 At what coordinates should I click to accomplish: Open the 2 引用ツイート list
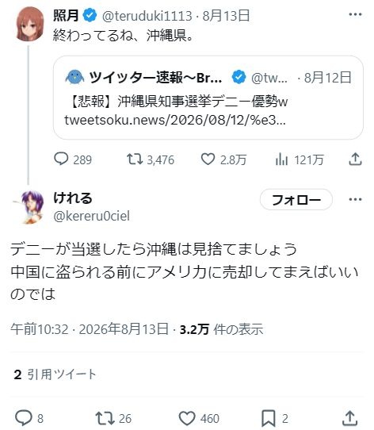(x=55, y=374)
